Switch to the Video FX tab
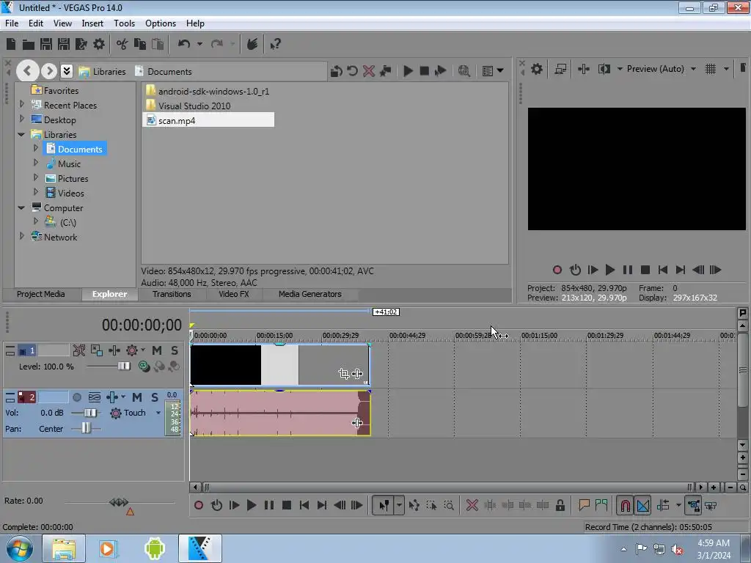751x563 pixels. pos(234,294)
